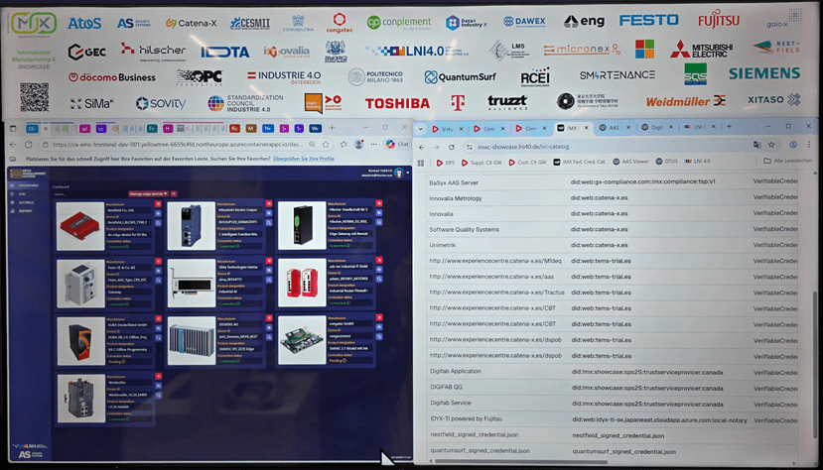Select the red Nestfield device thumbnail
This screenshot has height=470, width=823.
[80, 226]
